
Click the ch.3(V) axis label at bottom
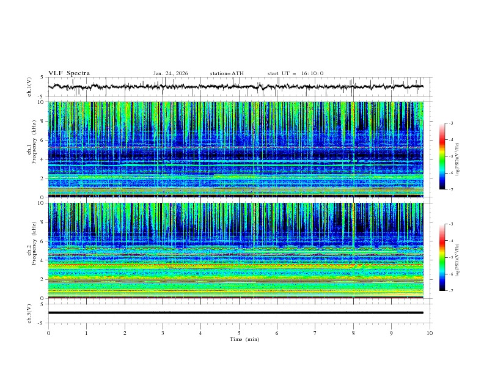pos(31,312)
